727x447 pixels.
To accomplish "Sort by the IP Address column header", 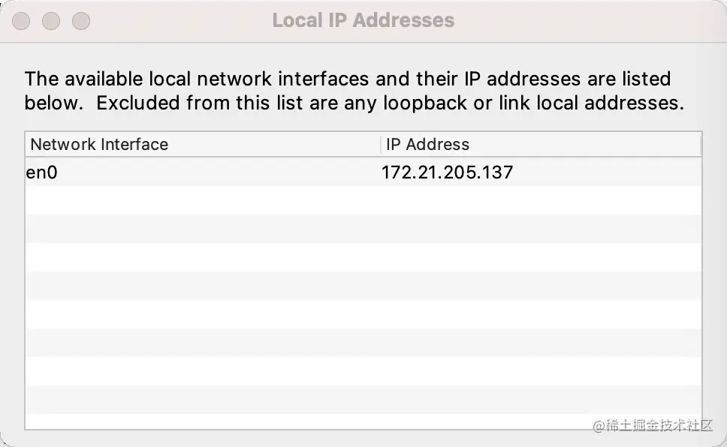I will pos(427,145).
